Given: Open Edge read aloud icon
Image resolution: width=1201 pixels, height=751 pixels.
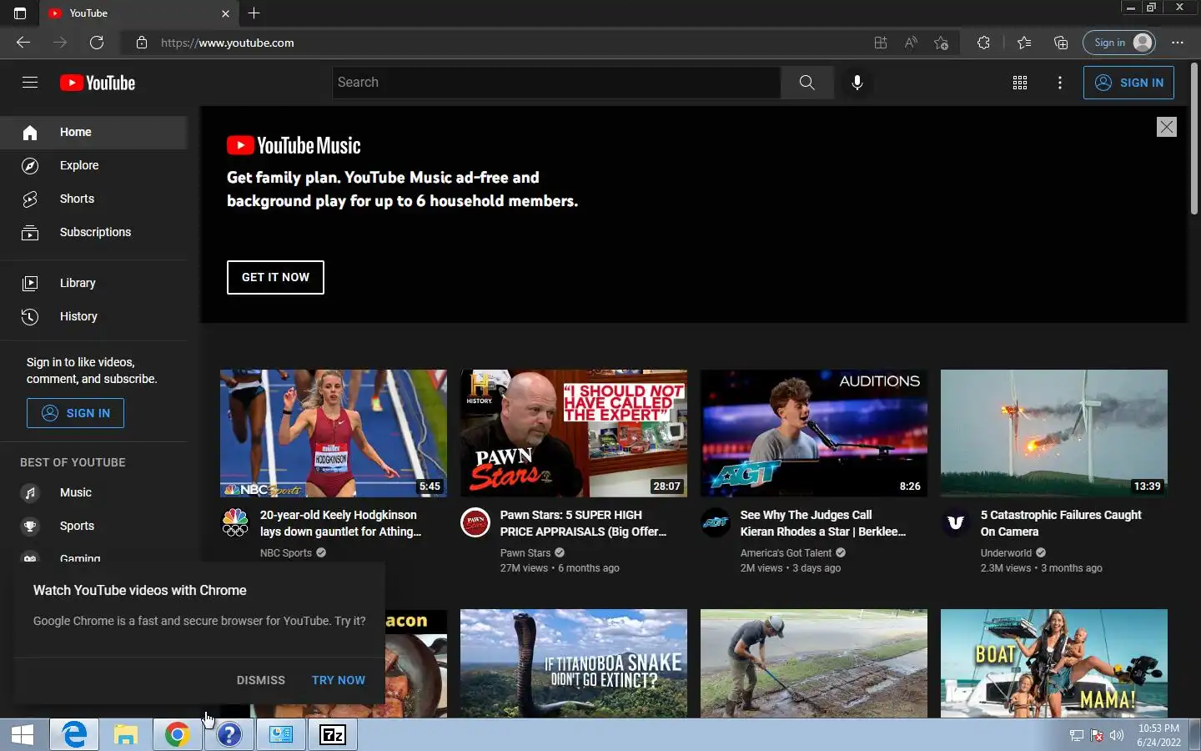Looking at the screenshot, I should pos(911,43).
